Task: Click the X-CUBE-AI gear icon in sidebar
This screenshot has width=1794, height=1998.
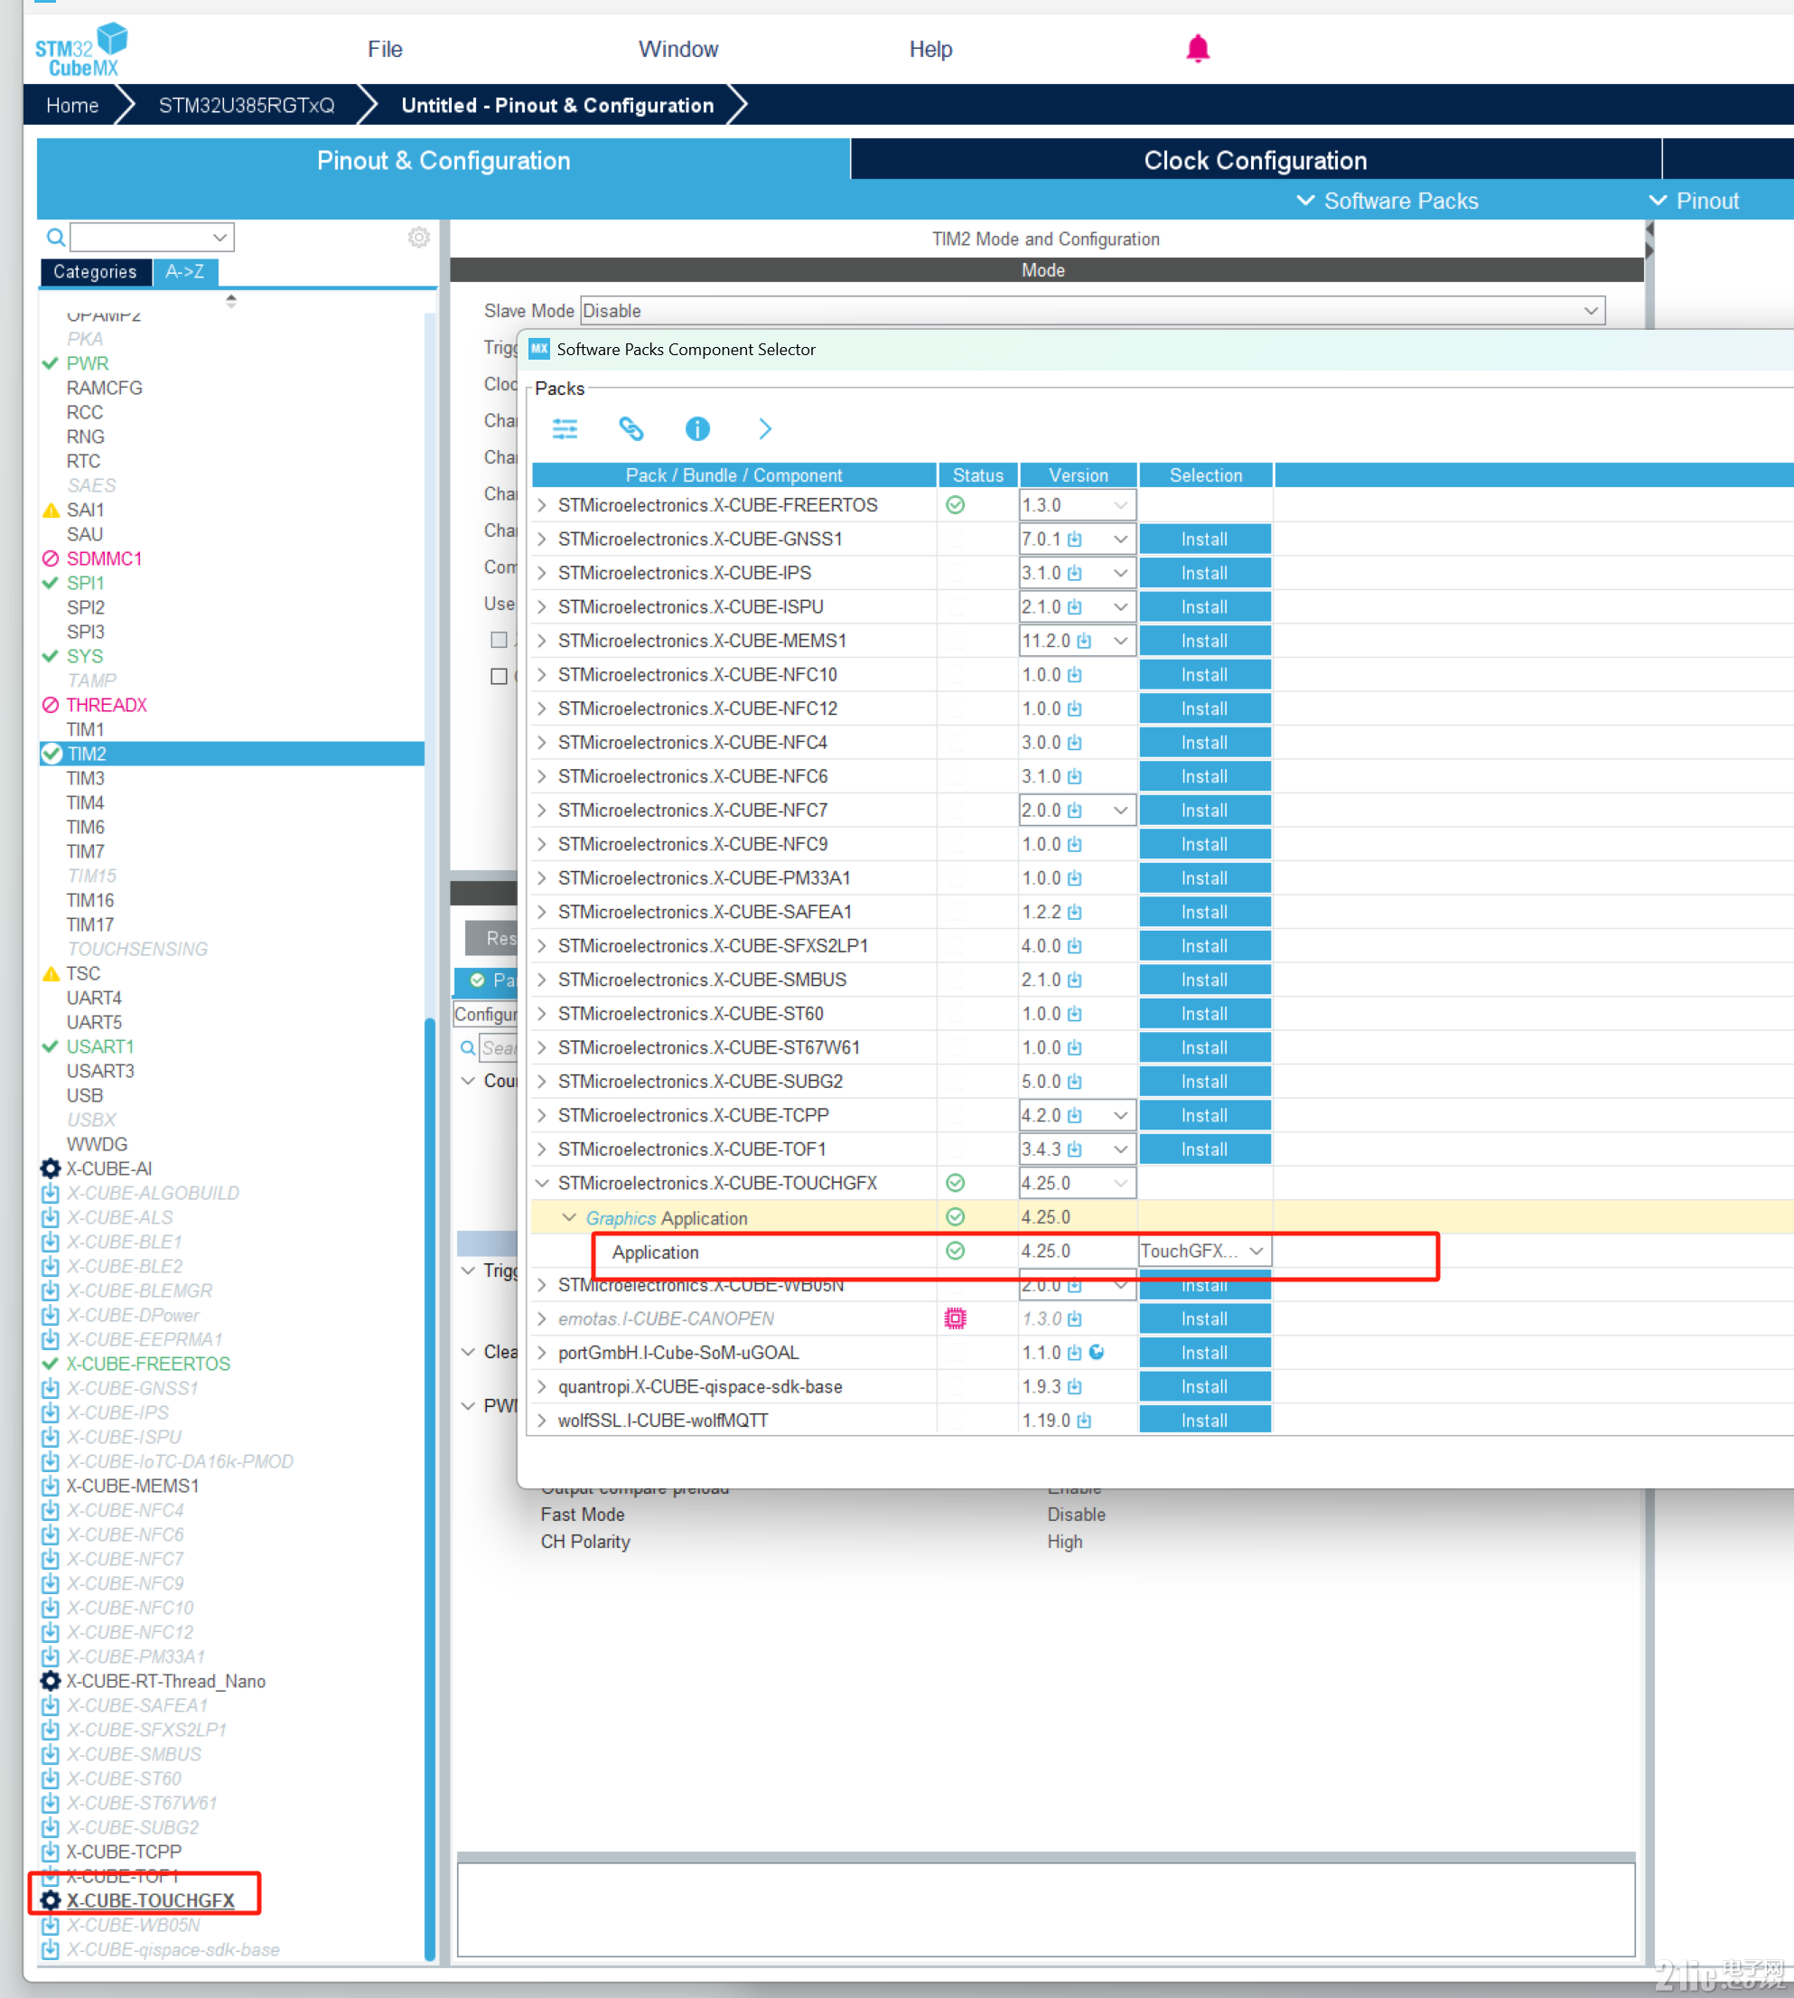Action: [x=51, y=1168]
